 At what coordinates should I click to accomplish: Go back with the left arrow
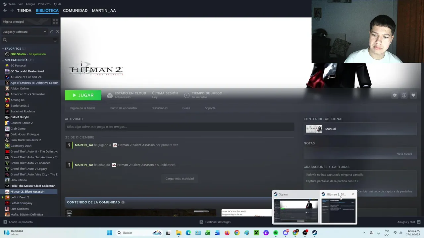(5, 11)
